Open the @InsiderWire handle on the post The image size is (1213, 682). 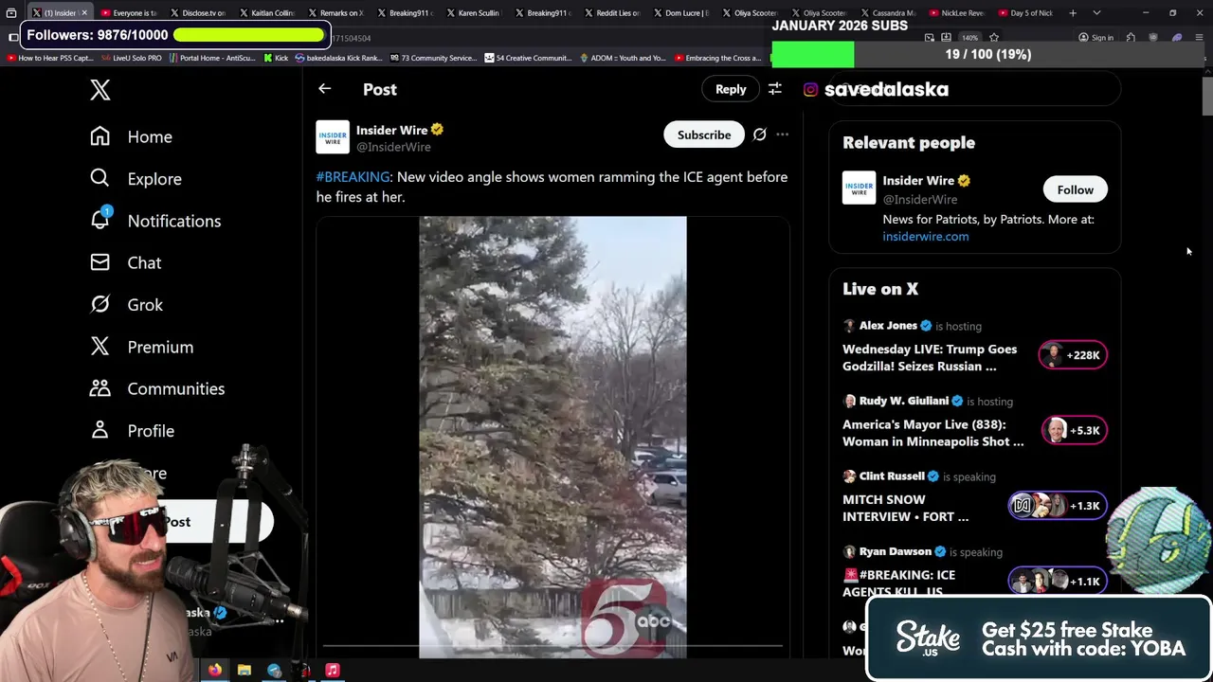(x=393, y=147)
